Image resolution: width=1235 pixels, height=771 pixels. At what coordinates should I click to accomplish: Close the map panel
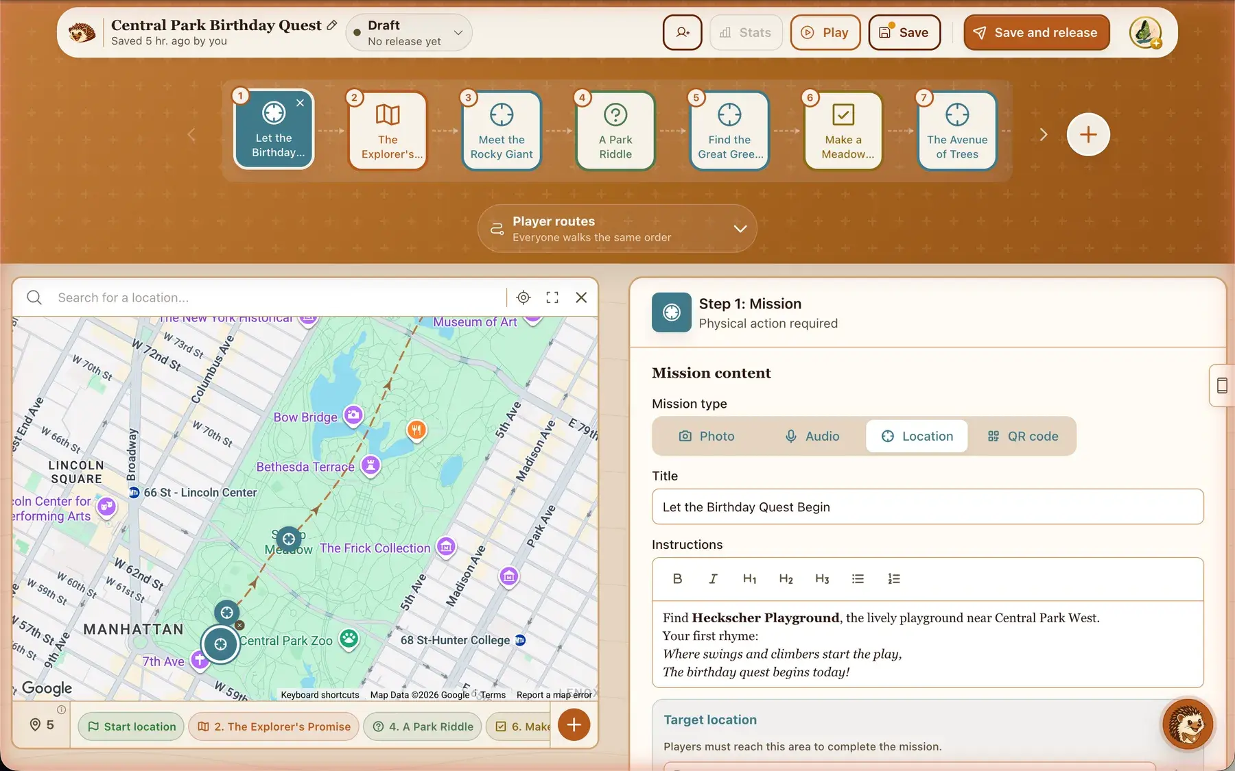coord(581,297)
